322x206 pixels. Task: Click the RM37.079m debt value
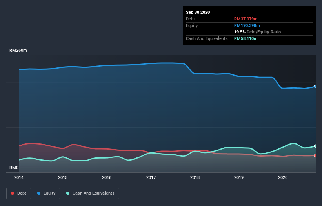246,19
